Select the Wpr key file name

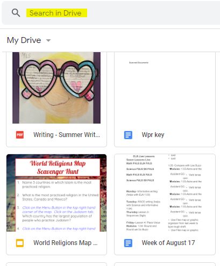(153, 135)
